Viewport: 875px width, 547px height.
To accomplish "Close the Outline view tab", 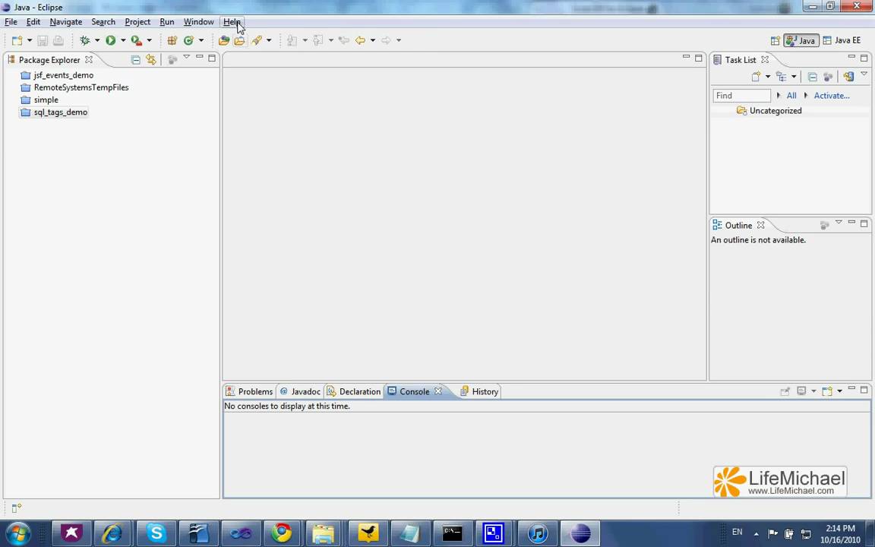I will pos(760,226).
